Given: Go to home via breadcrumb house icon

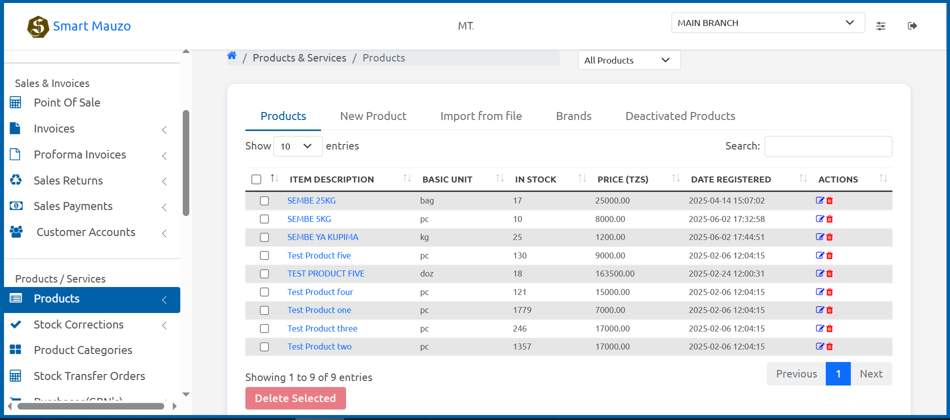Looking at the screenshot, I should tap(232, 56).
